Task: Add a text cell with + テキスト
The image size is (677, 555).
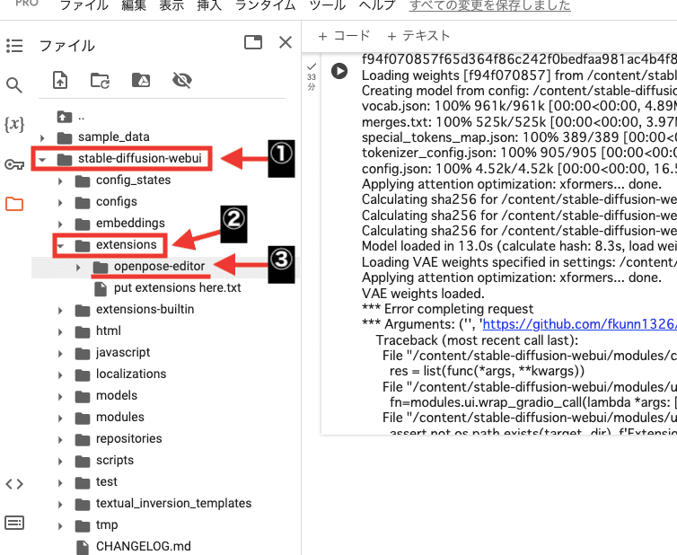Action: pyautogui.click(x=418, y=36)
